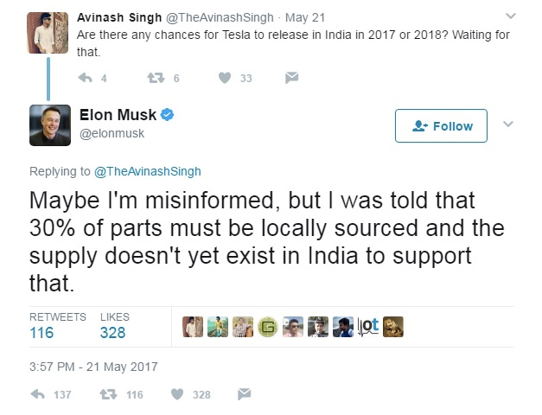Follow Elon Musk
The height and width of the screenshot is (415, 542).
tap(441, 126)
